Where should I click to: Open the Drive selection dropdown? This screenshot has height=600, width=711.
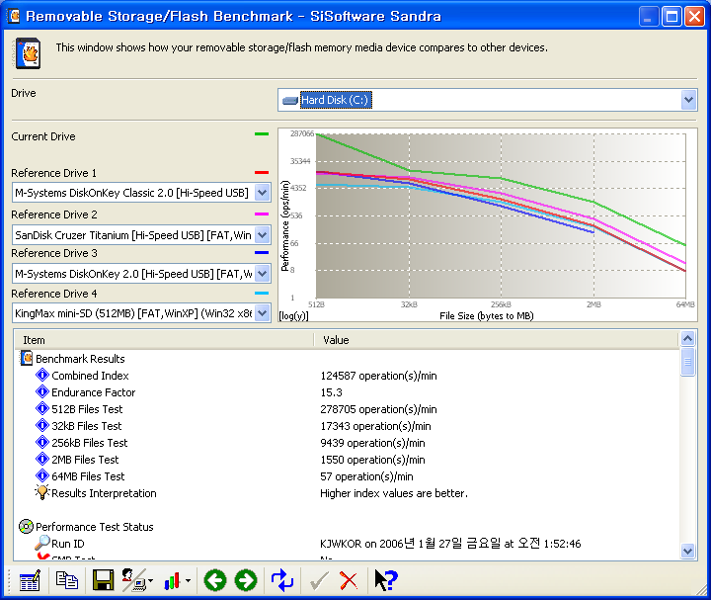click(x=688, y=100)
